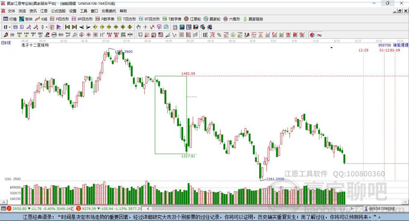The height and width of the screenshot is (221, 409).
Task: Open the 帮助 menu
Action: click(x=123, y=11)
